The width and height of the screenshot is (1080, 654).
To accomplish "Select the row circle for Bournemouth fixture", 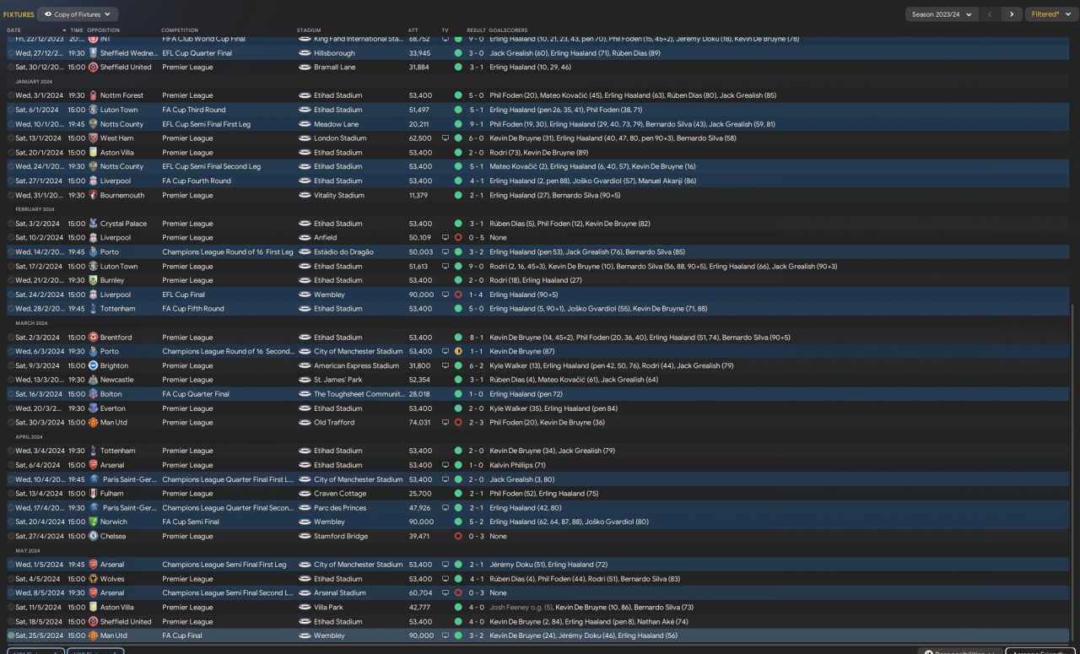I will [11, 195].
